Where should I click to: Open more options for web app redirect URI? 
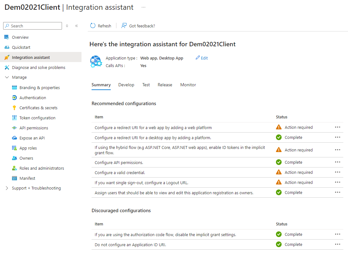tap(338, 127)
